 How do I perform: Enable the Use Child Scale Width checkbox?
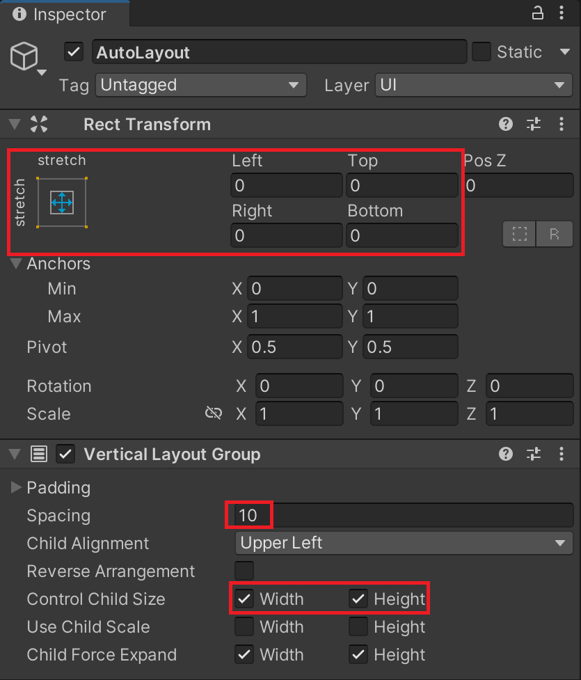coord(244,626)
